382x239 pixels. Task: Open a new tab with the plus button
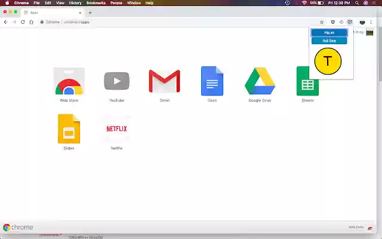(x=90, y=13)
